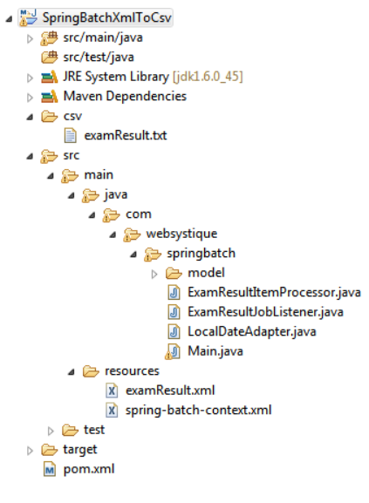The height and width of the screenshot is (503, 369).
Task: Click the top-level src folder icon
Action: click(x=49, y=156)
